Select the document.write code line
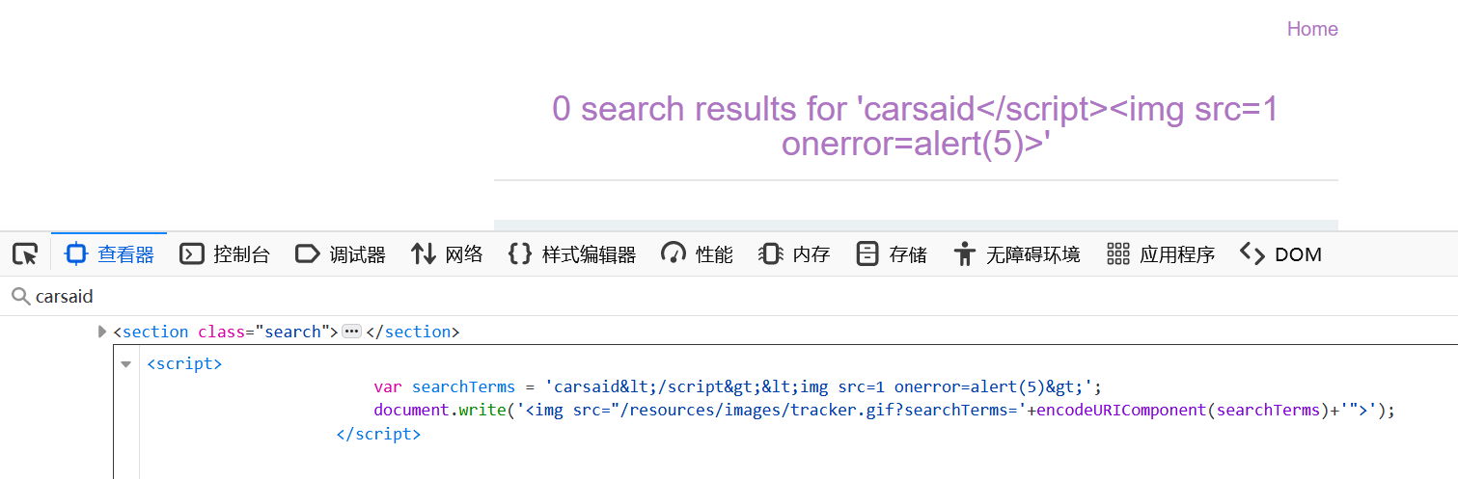Viewport: 1458px width, 479px height. point(884,411)
